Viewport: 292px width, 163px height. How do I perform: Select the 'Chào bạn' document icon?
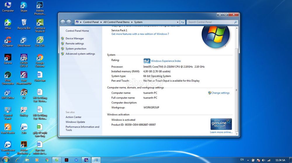(40, 76)
